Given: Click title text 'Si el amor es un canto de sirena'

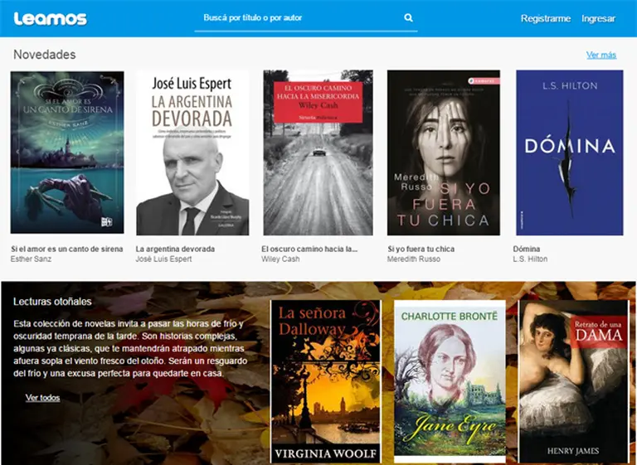Looking at the screenshot, I should click(67, 249).
